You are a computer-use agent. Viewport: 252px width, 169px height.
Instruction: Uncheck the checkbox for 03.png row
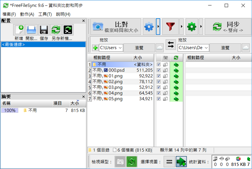click(159, 87)
